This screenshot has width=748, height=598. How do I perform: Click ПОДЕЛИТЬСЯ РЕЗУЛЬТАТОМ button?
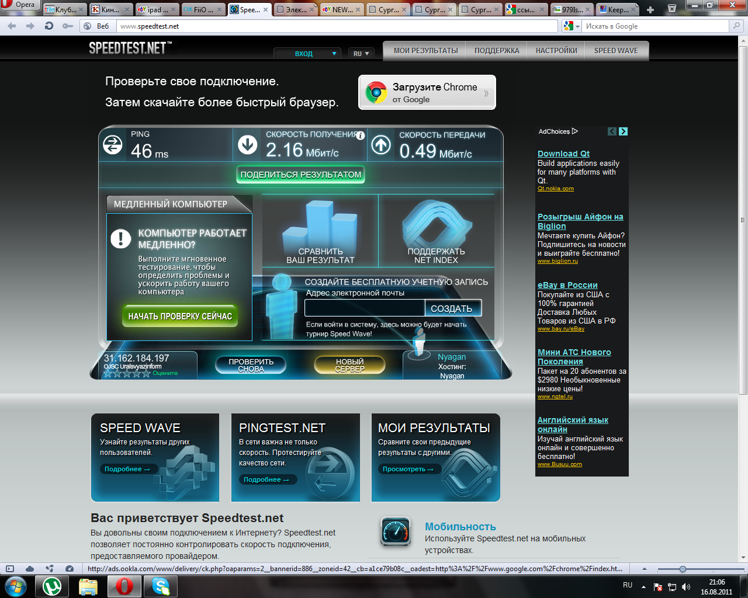point(301,175)
